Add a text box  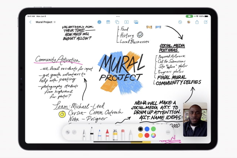pyautogui.click(x=126, y=22)
